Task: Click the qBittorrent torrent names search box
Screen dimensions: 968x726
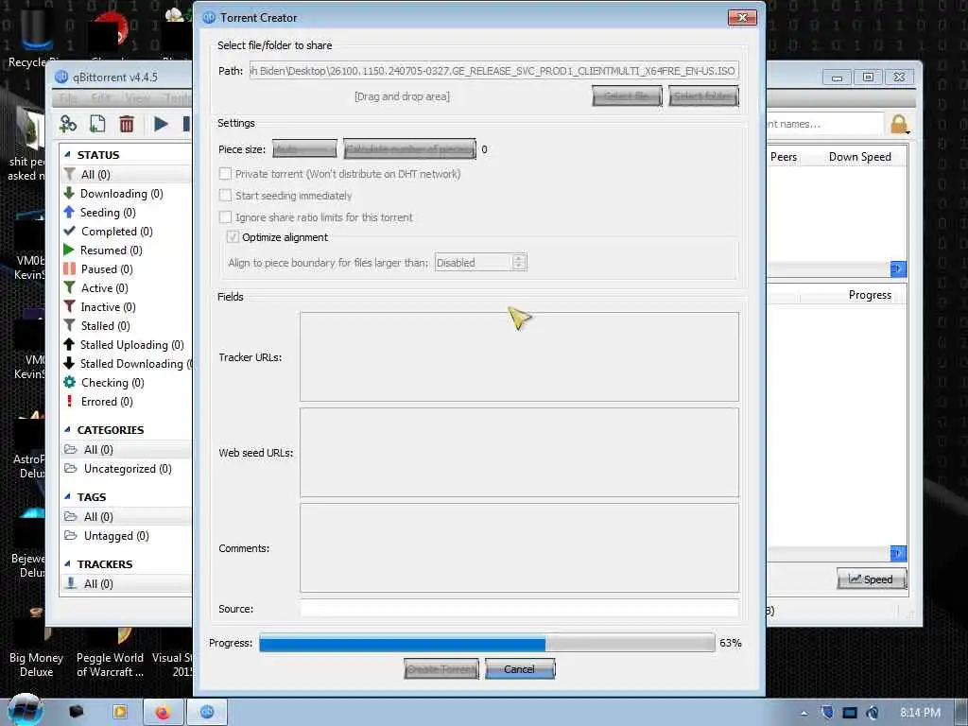Action: 824,124
